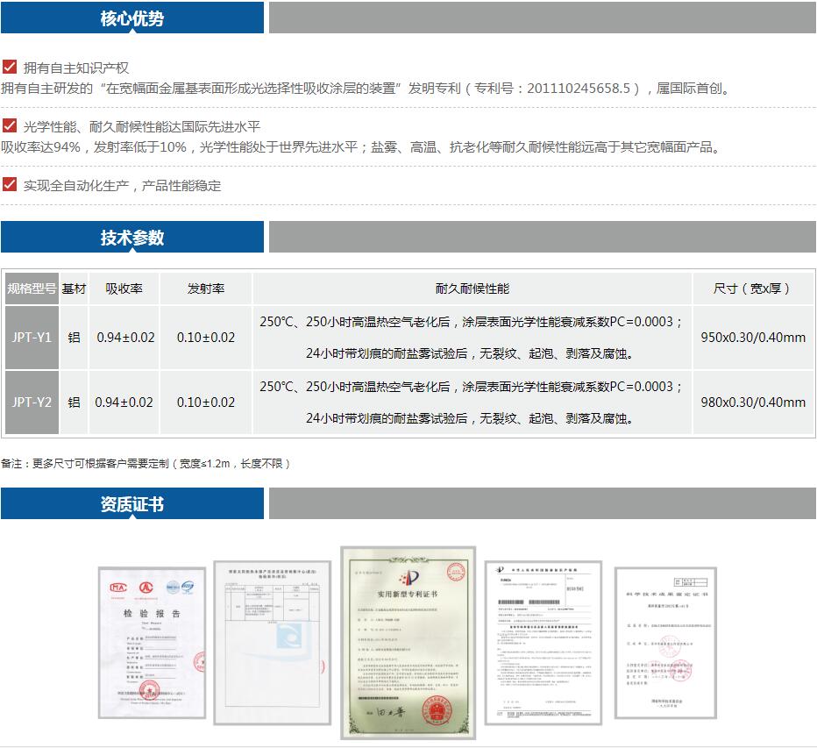Select the 技术参数 section header tab
Image resolution: width=817 pixels, height=748 pixels.
coord(132,238)
